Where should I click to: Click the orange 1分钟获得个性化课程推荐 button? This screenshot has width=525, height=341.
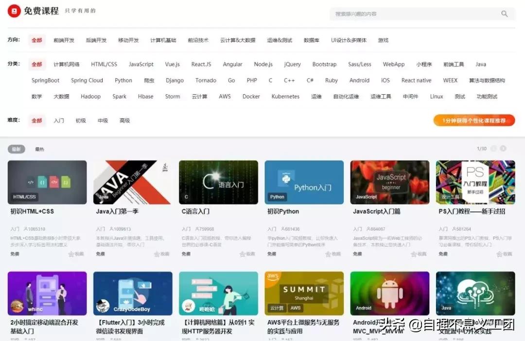click(x=473, y=120)
